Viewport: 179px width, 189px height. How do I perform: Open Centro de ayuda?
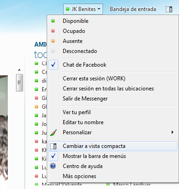(113, 166)
